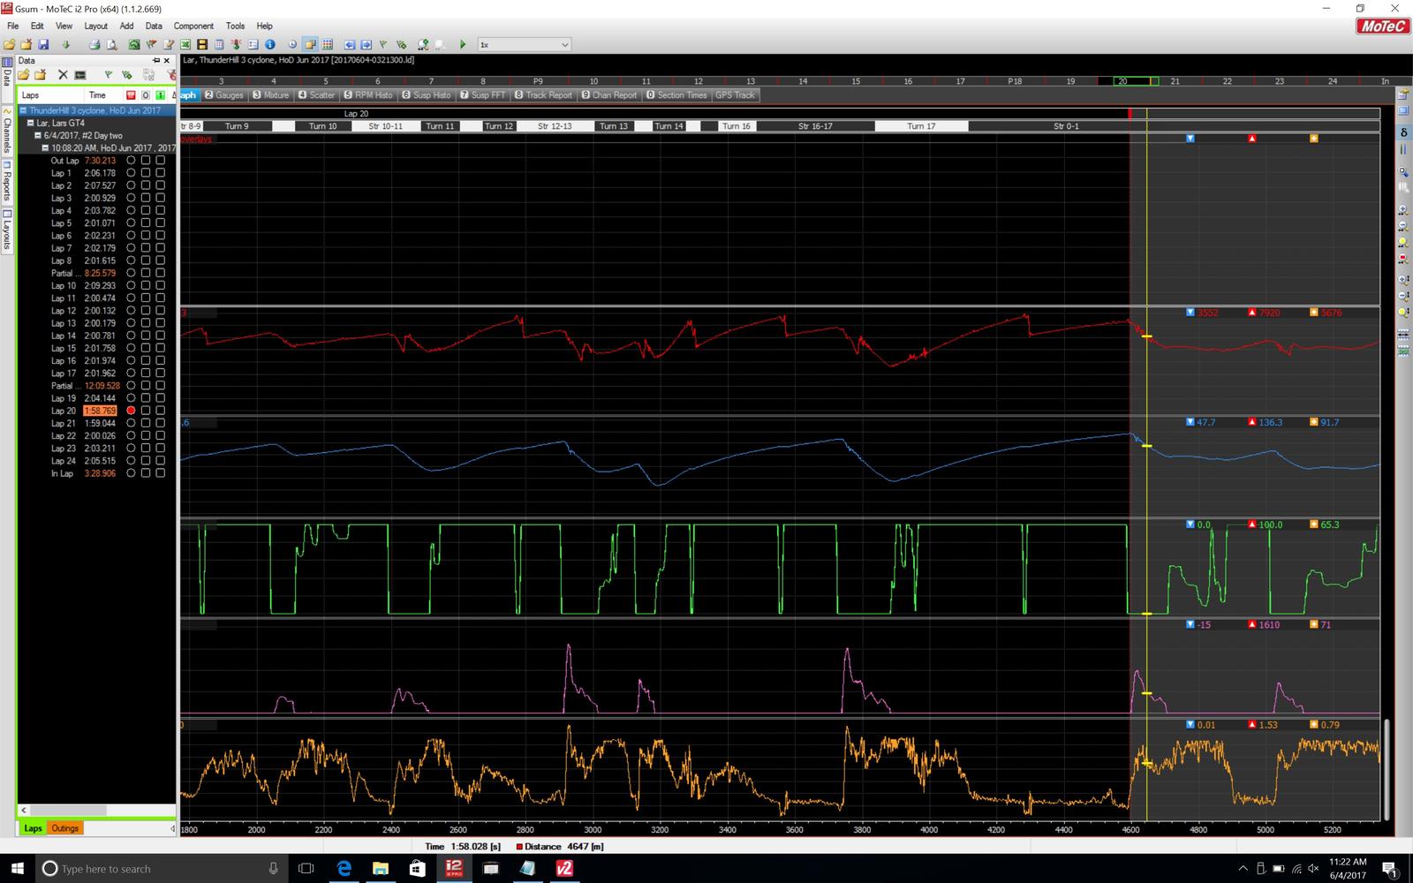Check Lap 5 first overlay checkbox
The height and width of the screenshot is (883, 1413).
[146, 223]
